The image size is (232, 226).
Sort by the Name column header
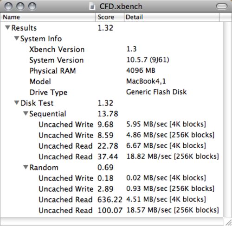tap(48, 17)
